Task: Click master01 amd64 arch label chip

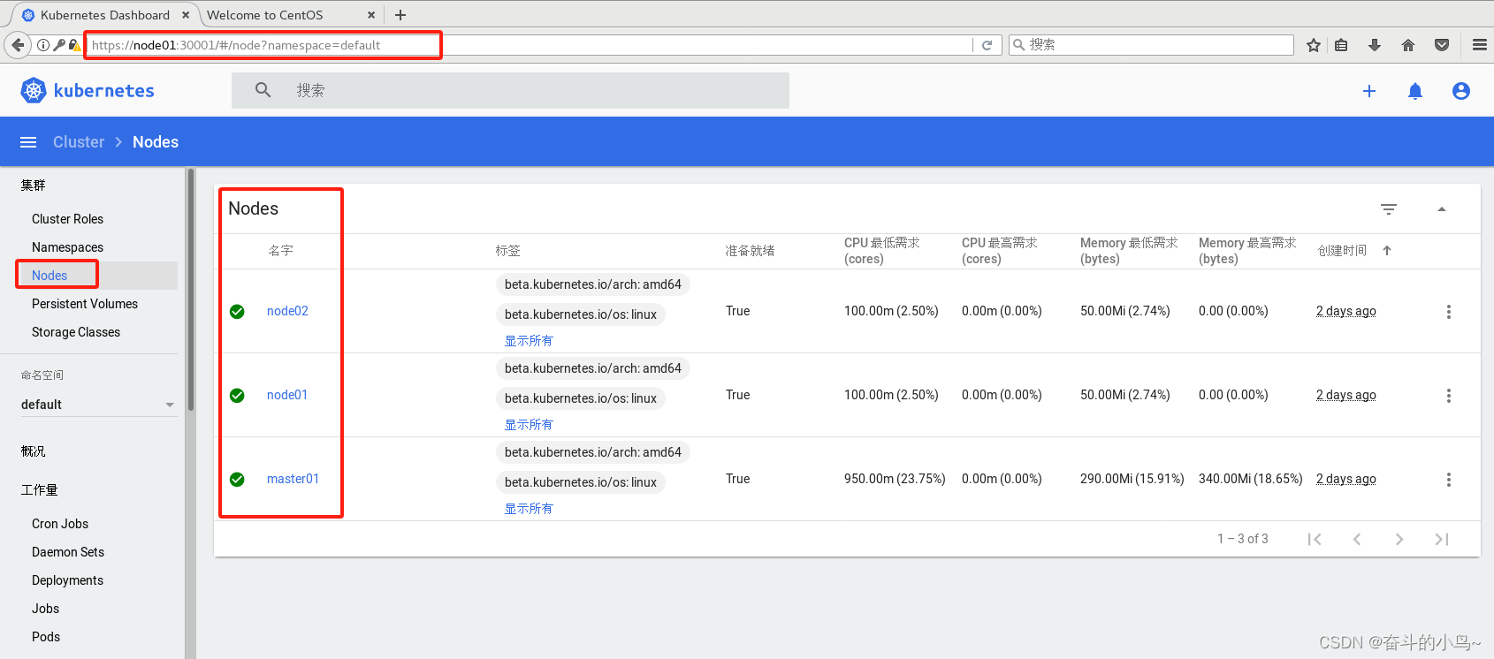Action: tap(592, 452)
